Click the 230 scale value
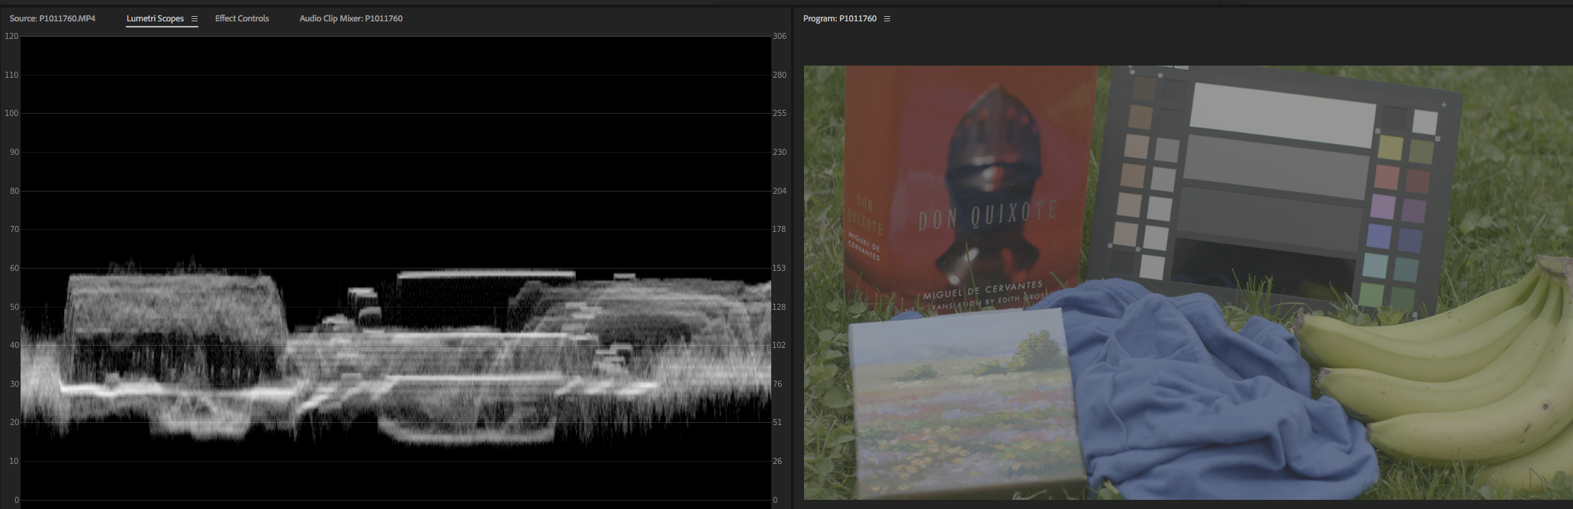This screenshot has height=509, width=1573. pos(780,152)
